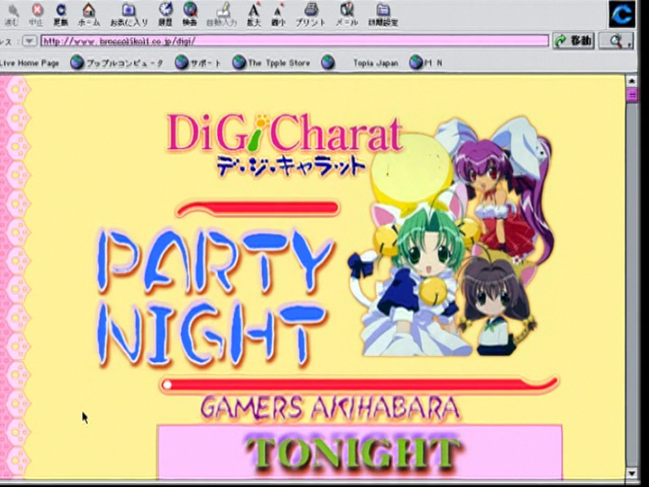
Task: Open the History (履歴) clock icon
Action: [x=166, y=14]
